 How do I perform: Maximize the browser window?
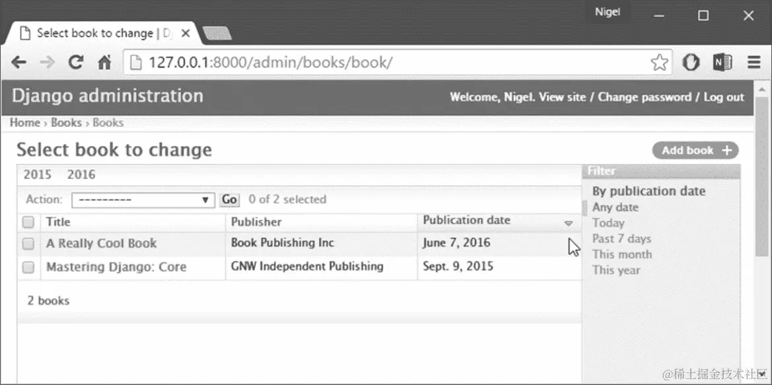(703, 16)
